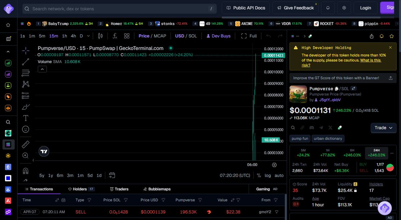Image resolution: width=401 pixels, height=220 pixels.
Task: Select the Solana network in sidebar
Action: coord(8,144)
